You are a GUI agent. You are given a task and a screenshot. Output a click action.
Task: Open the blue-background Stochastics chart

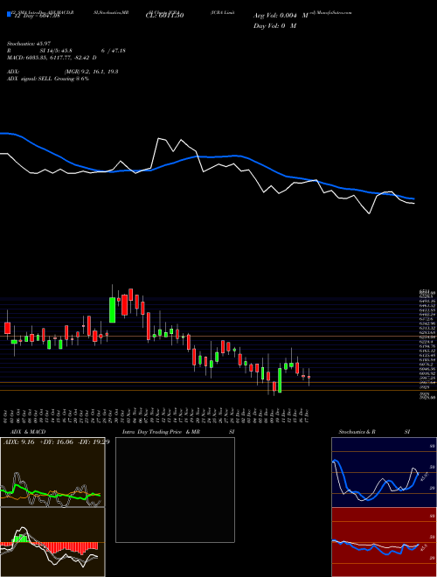coord(384,472)
